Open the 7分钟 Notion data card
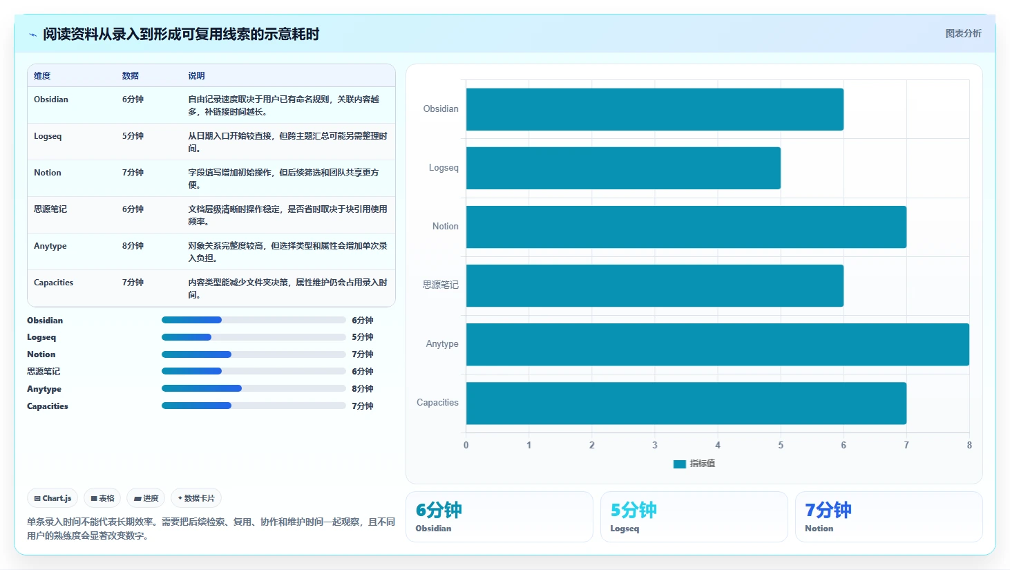This screenshot has height=570, width=1010. pyautogui.click(x=889, y=517)
